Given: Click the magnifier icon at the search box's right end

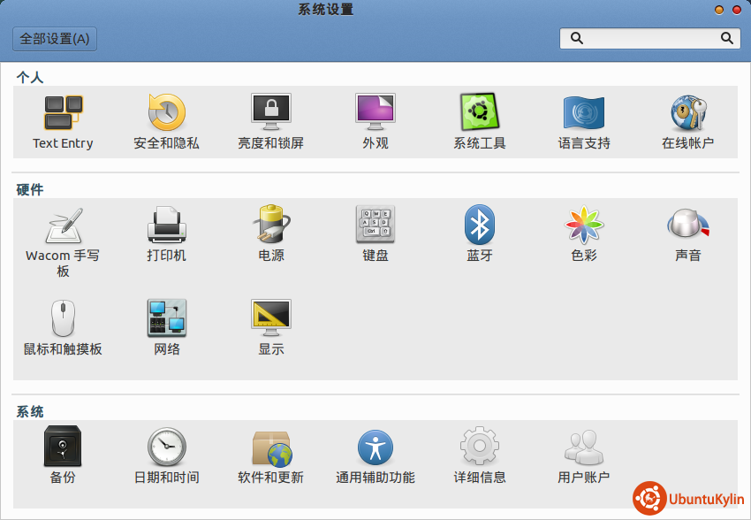Looking at the screenshot, I should click(x=727, y=39).
